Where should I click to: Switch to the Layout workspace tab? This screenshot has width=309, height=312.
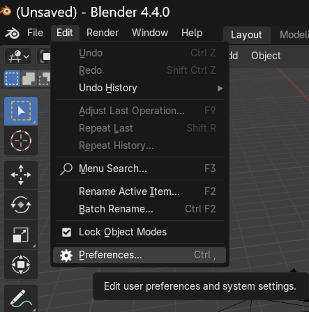[246, 35]
